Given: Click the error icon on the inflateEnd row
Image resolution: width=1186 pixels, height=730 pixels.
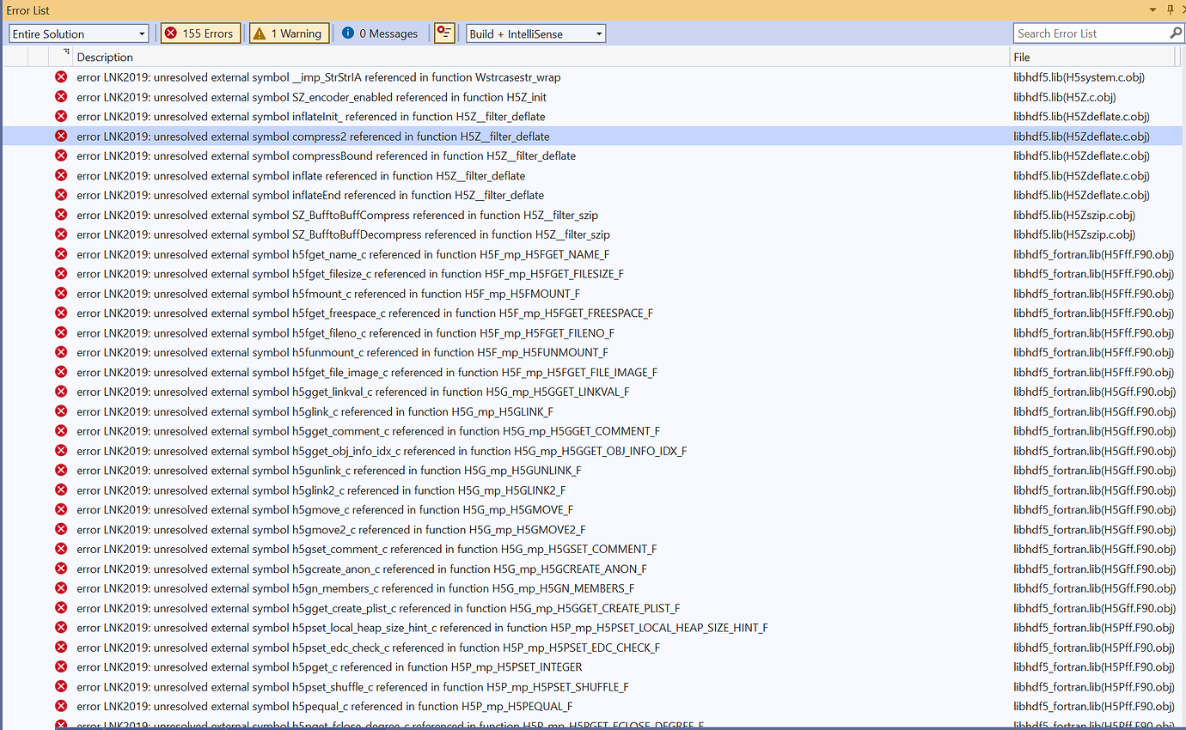Looking at the screenshot, I should tap(60, 195).
